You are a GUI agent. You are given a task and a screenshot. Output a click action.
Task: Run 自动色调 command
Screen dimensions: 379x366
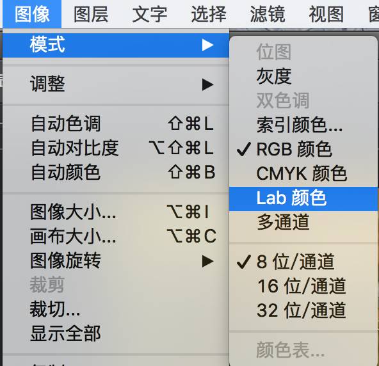point(116,123)
